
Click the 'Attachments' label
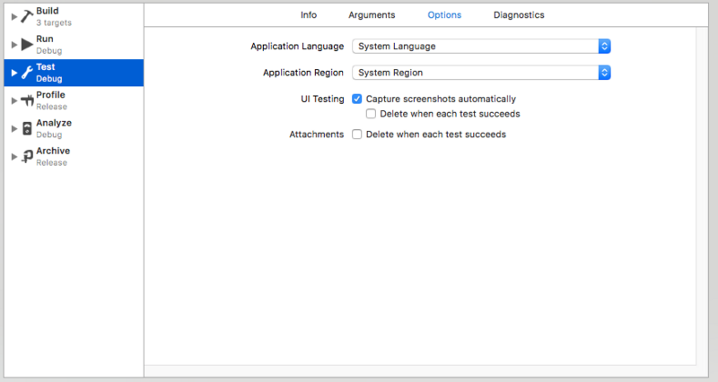[x=317, y=135]
